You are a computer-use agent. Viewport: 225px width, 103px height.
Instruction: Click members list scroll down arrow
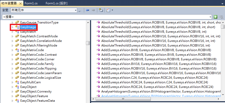coord(223,95)
